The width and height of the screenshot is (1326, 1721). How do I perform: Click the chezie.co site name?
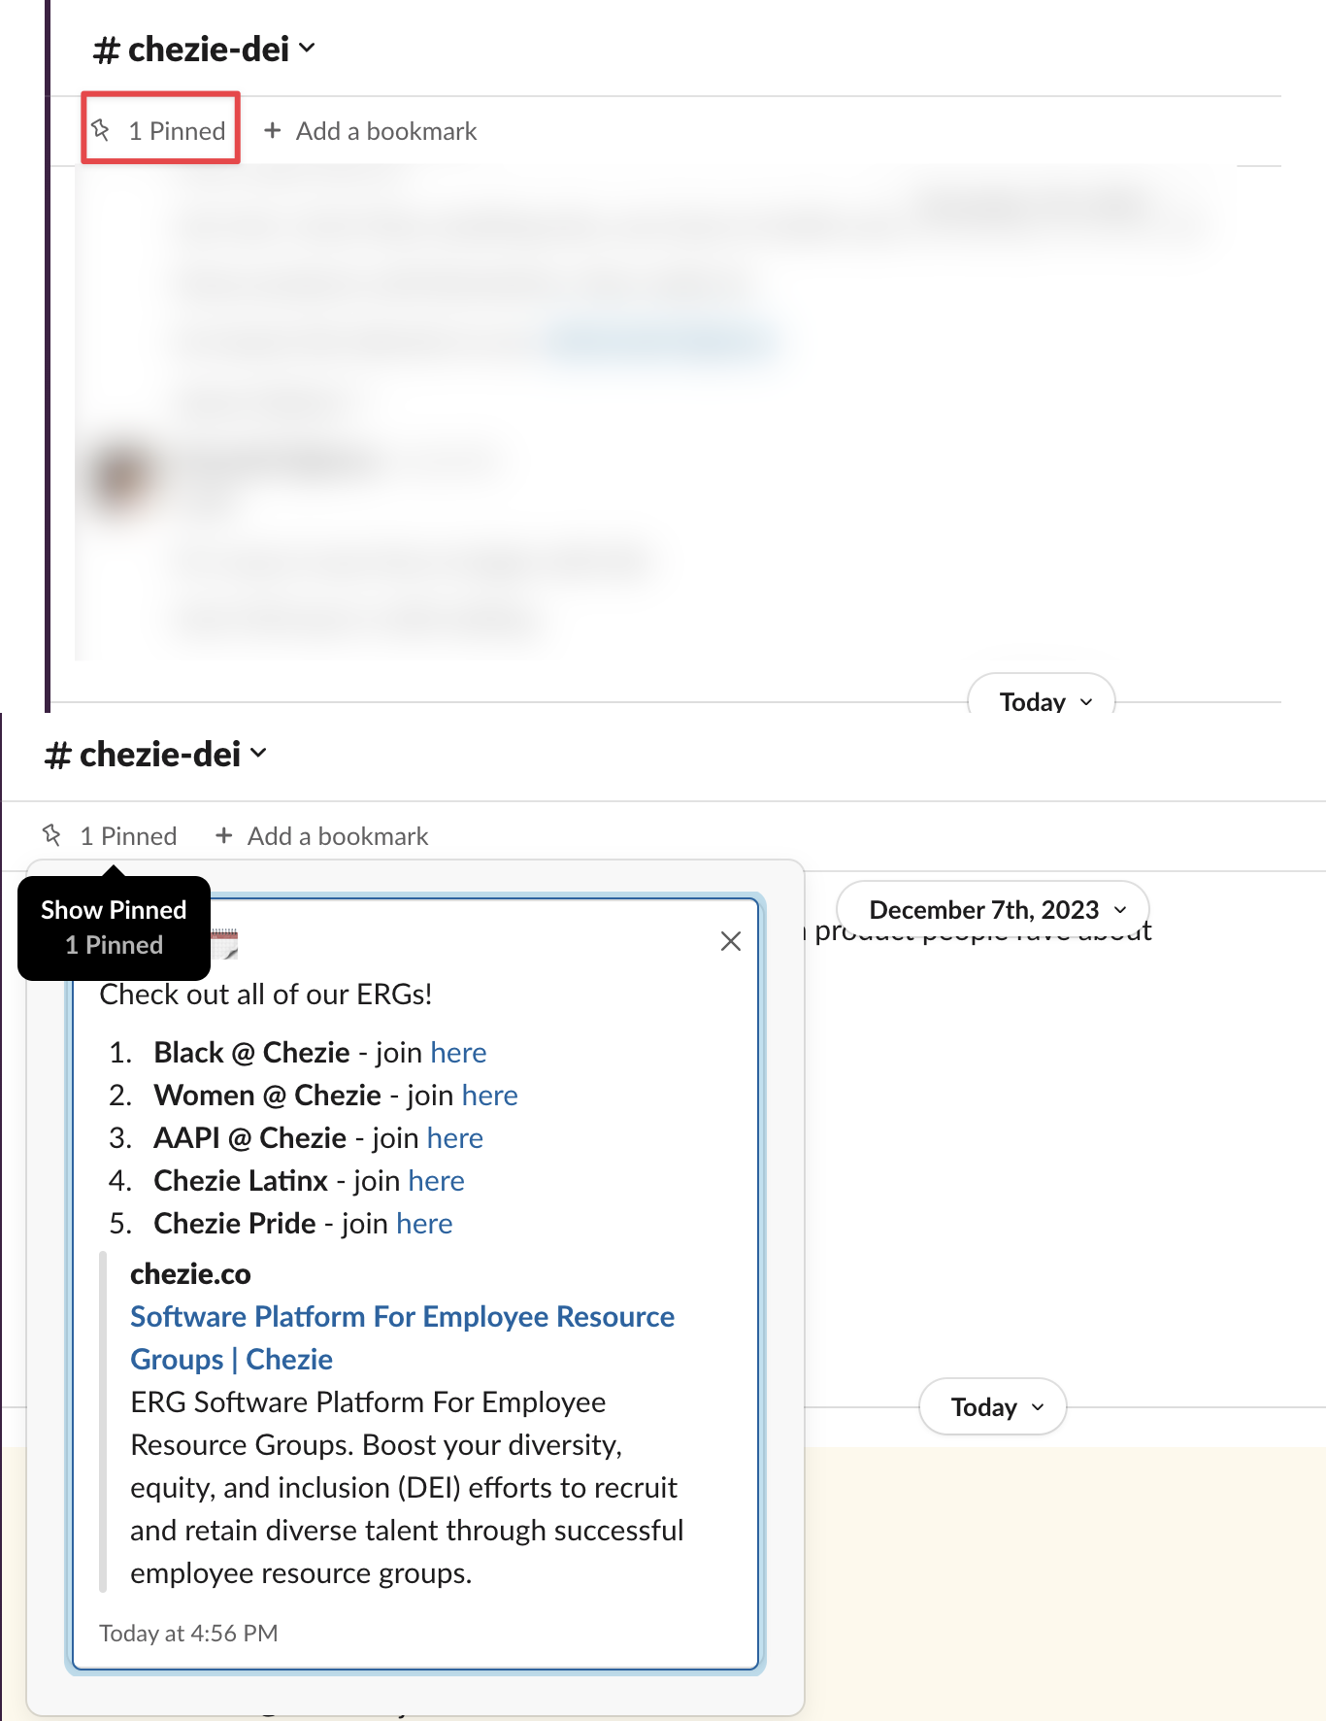pyautogui.click(x=190, y=1274)
